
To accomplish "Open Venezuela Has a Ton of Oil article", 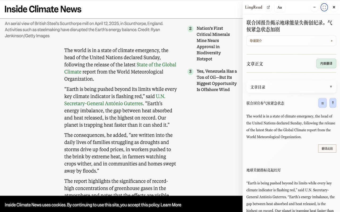I will [x=217, y=80].
